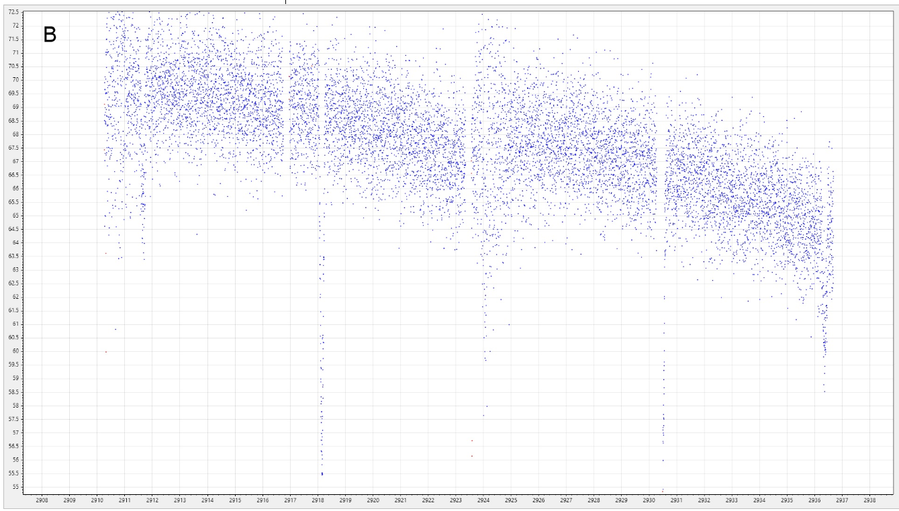Select y-axis label 57.5

15,419
